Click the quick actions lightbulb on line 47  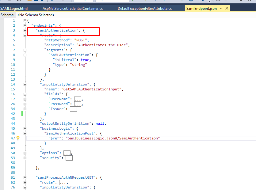tap(18, 138)
